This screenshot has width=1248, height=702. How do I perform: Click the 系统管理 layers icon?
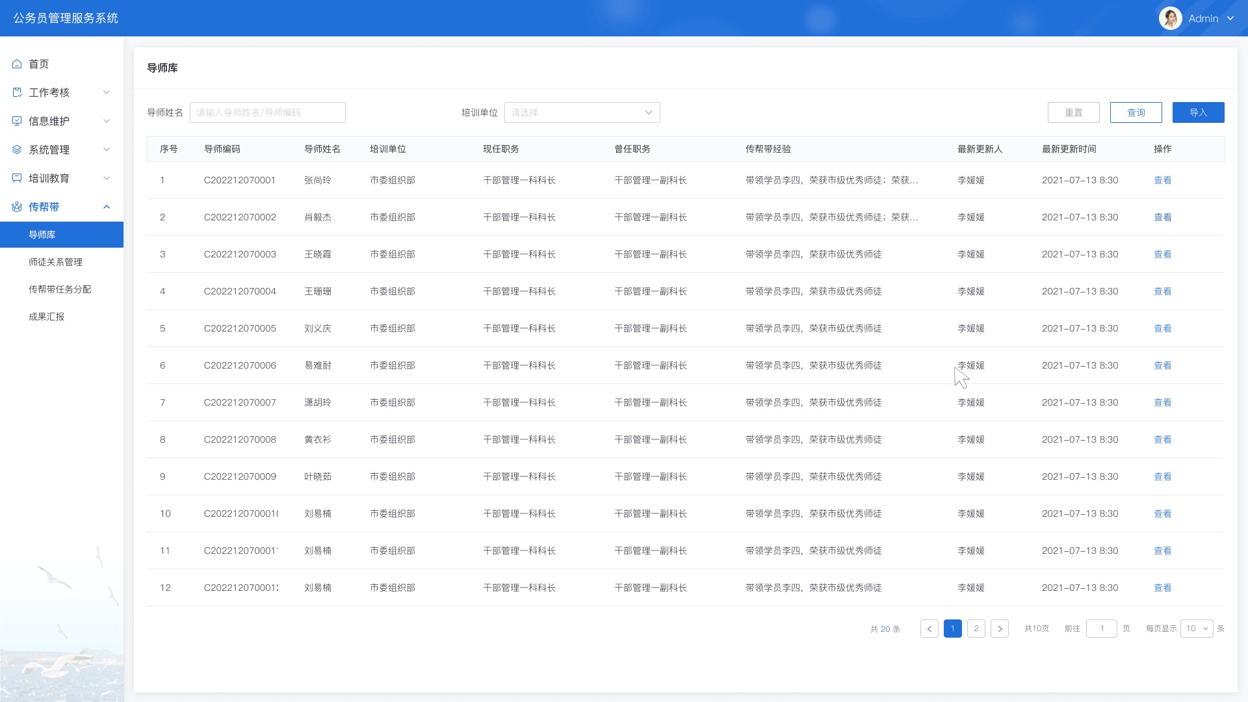coord(17,149)
